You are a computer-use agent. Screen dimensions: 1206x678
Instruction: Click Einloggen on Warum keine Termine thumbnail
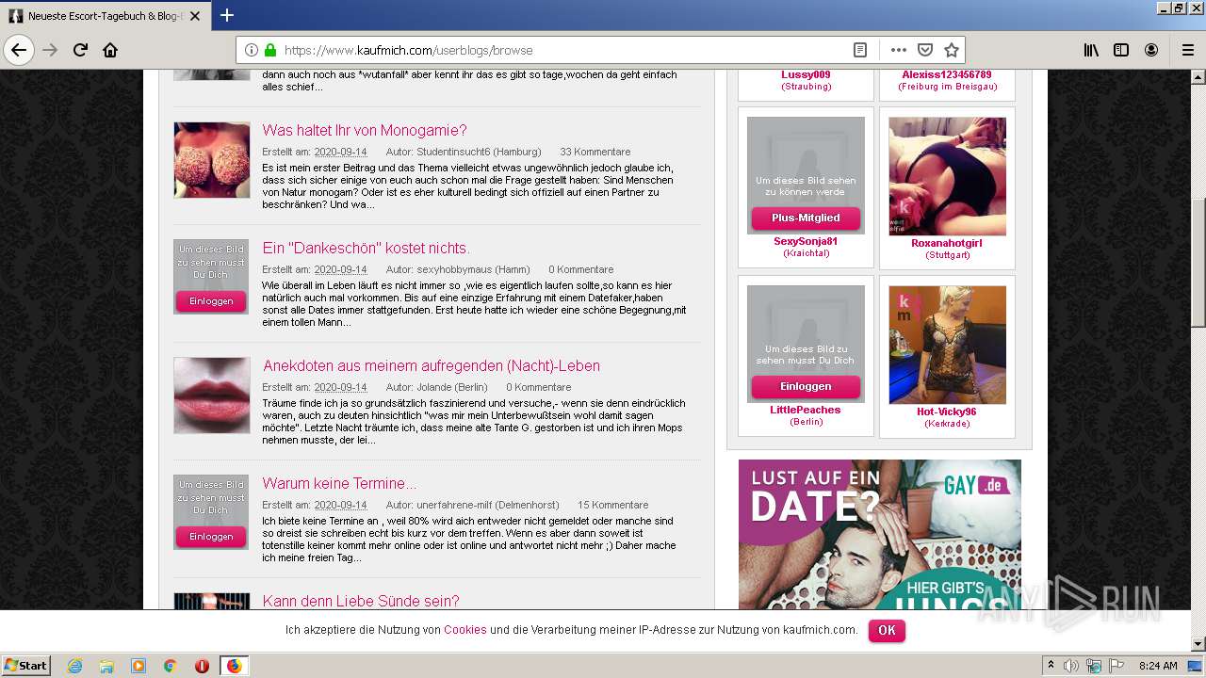click(x=211, y=537)
